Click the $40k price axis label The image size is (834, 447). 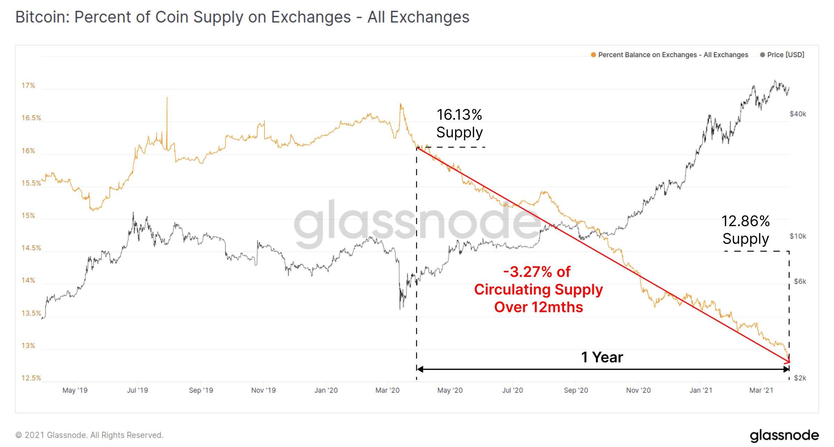click(798, 114)
